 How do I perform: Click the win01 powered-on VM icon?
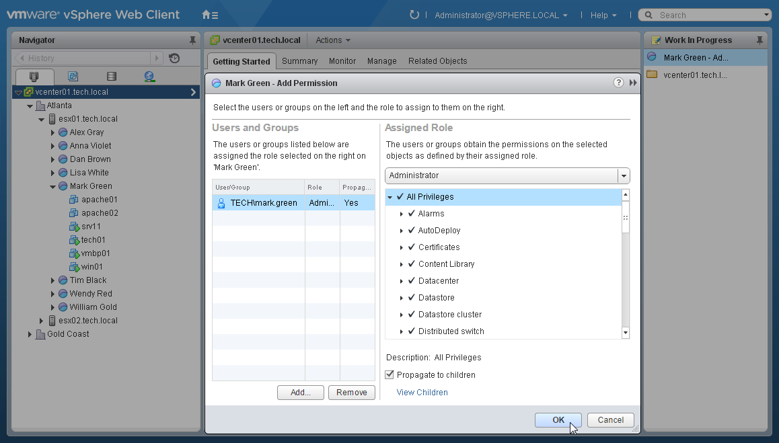point(74,267)
